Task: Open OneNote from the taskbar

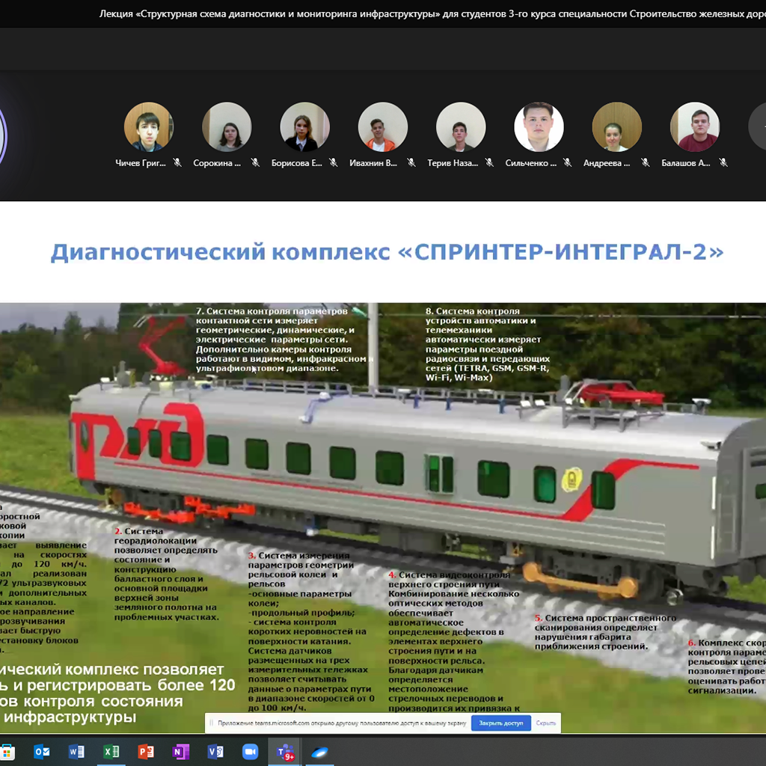Action: point(180,751)
